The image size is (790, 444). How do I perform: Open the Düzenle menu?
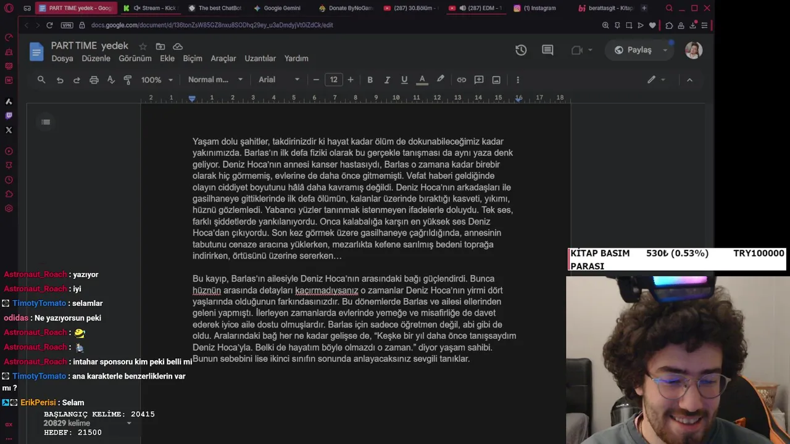click(96, 59)
